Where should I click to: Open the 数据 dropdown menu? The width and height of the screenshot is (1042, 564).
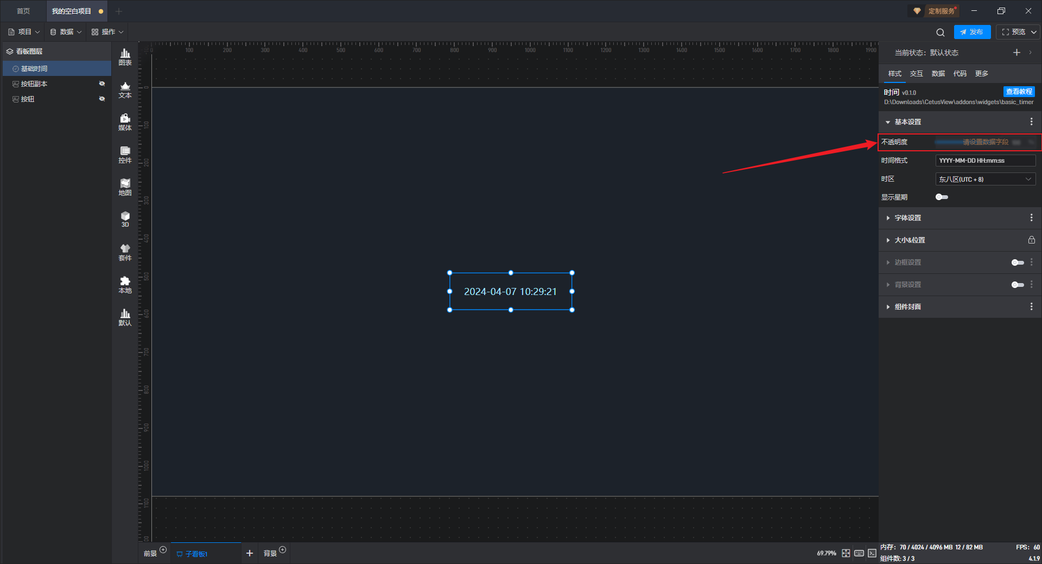pos(66,32)
